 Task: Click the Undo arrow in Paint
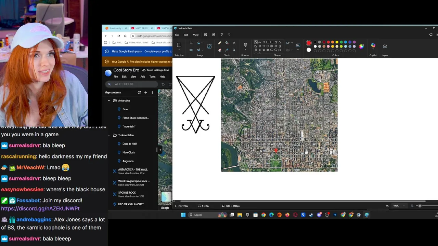point(222,35)
